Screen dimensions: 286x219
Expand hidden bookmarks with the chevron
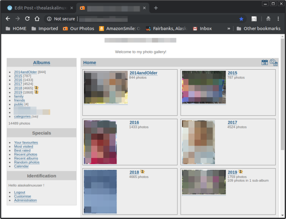(229, 28)
